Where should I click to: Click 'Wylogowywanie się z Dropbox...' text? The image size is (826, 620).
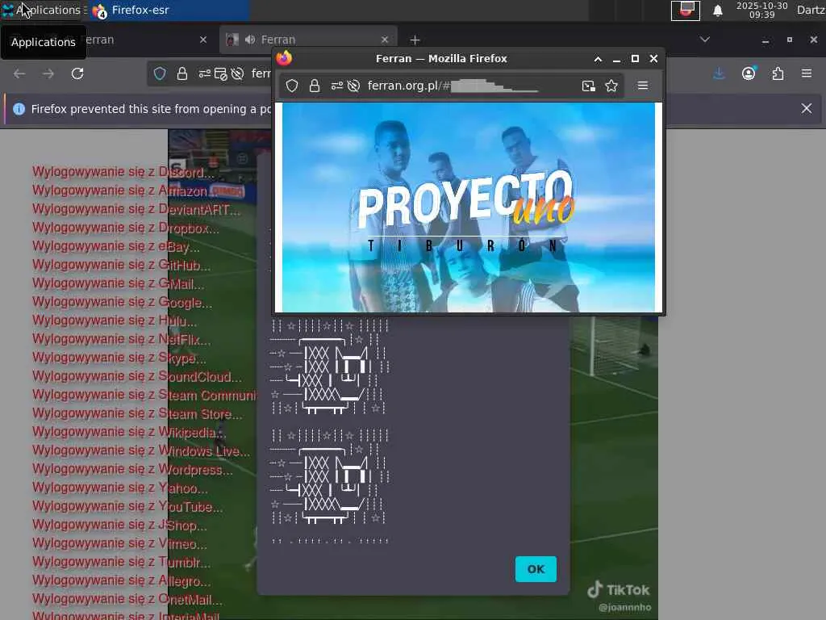125,228
